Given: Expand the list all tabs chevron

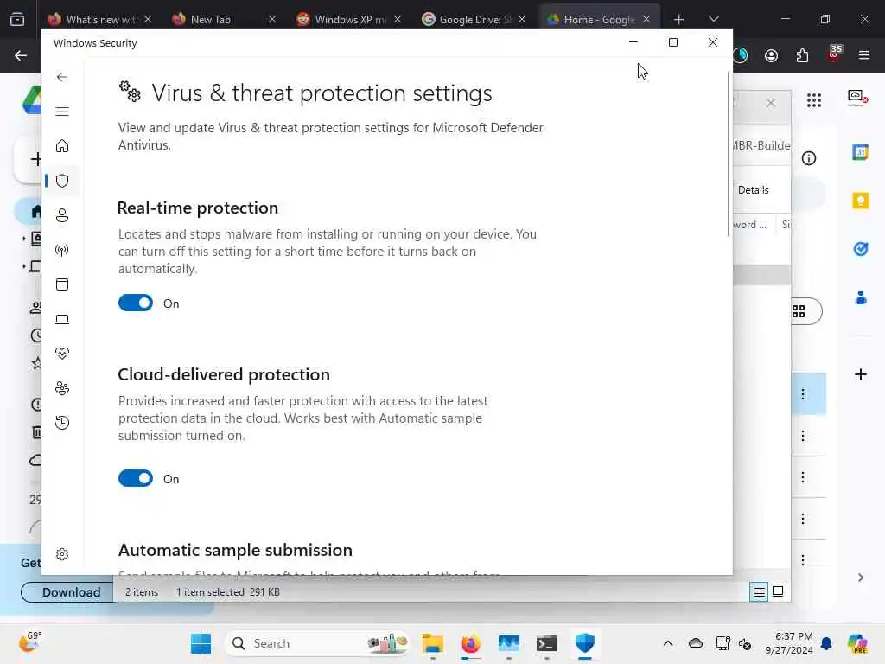Looking at the screenshot, I should 713,19.
